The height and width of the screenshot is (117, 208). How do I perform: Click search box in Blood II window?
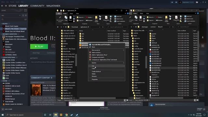[187, 27]
